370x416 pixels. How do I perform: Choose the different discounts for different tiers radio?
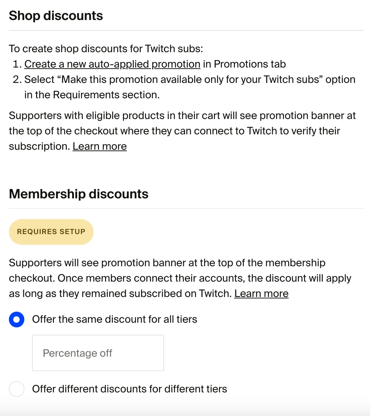16,389
